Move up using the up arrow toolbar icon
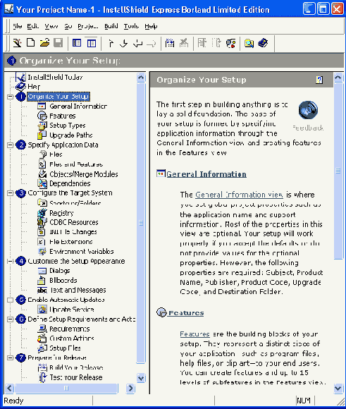The height and width of the screenshot is (409, 346). pyautogui.click(x=111, y=43)
